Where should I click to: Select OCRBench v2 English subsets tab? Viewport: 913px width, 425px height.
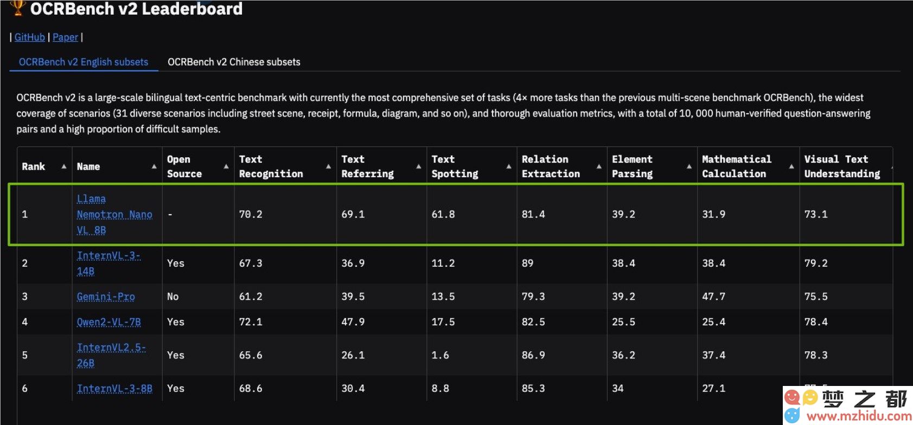[x=84, y=62]
